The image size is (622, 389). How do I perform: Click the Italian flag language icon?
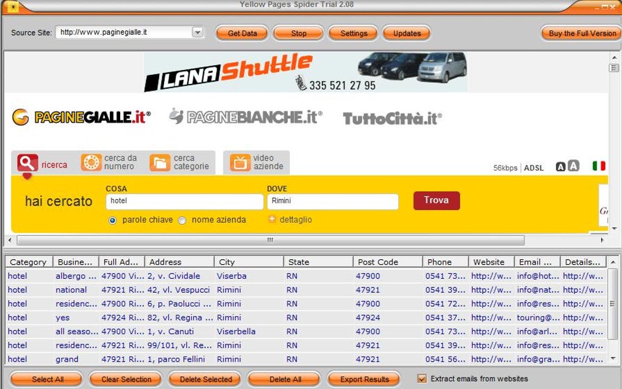(x=599, y=166)
